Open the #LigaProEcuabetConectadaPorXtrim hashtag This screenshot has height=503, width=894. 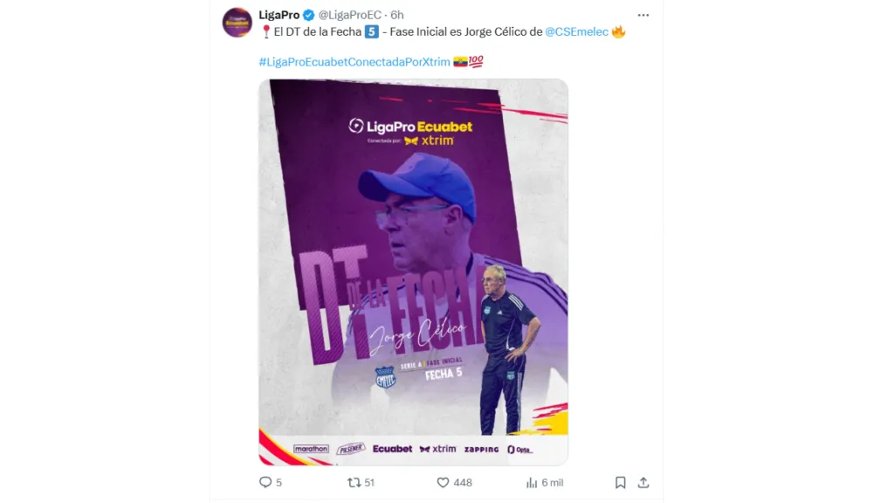pos(354,62)
